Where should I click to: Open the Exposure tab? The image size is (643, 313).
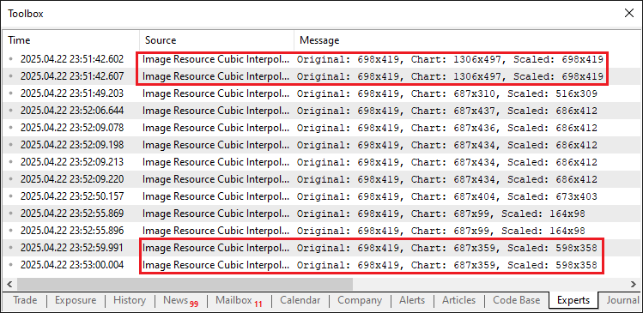(76, 300)
